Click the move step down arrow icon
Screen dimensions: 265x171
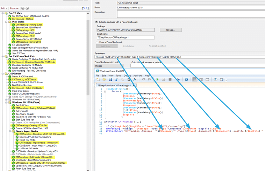pos(27,8)
